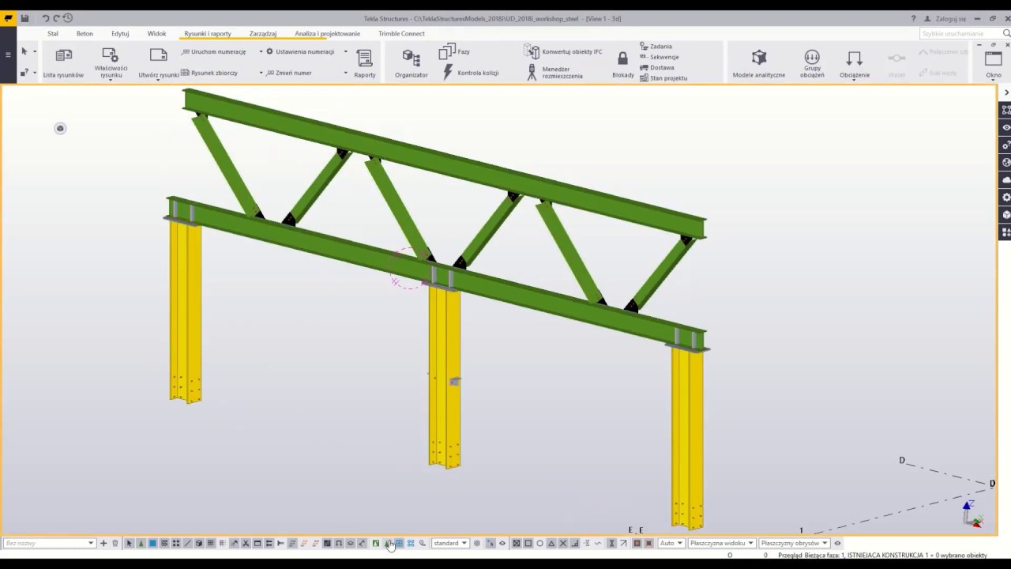The image size is (1011, 569).
Task: Click the Okno window icon
Action: point(993,58)
